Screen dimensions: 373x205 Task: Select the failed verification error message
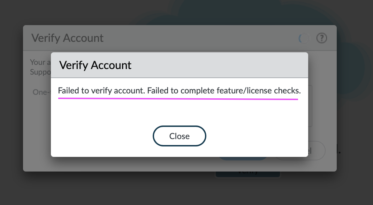click(179, 90)
